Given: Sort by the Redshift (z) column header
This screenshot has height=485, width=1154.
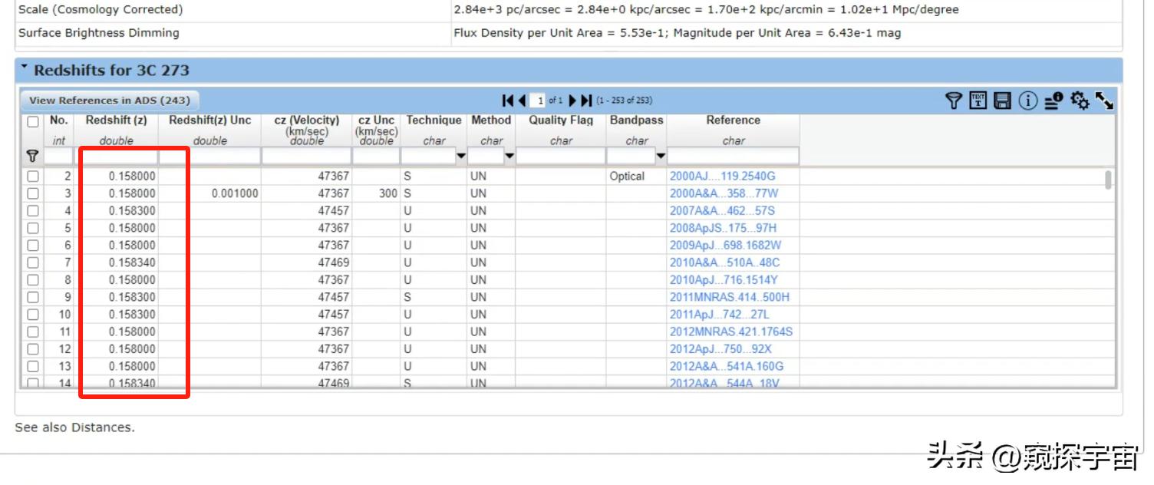Looking at the screenshot, I should point(116,120).
